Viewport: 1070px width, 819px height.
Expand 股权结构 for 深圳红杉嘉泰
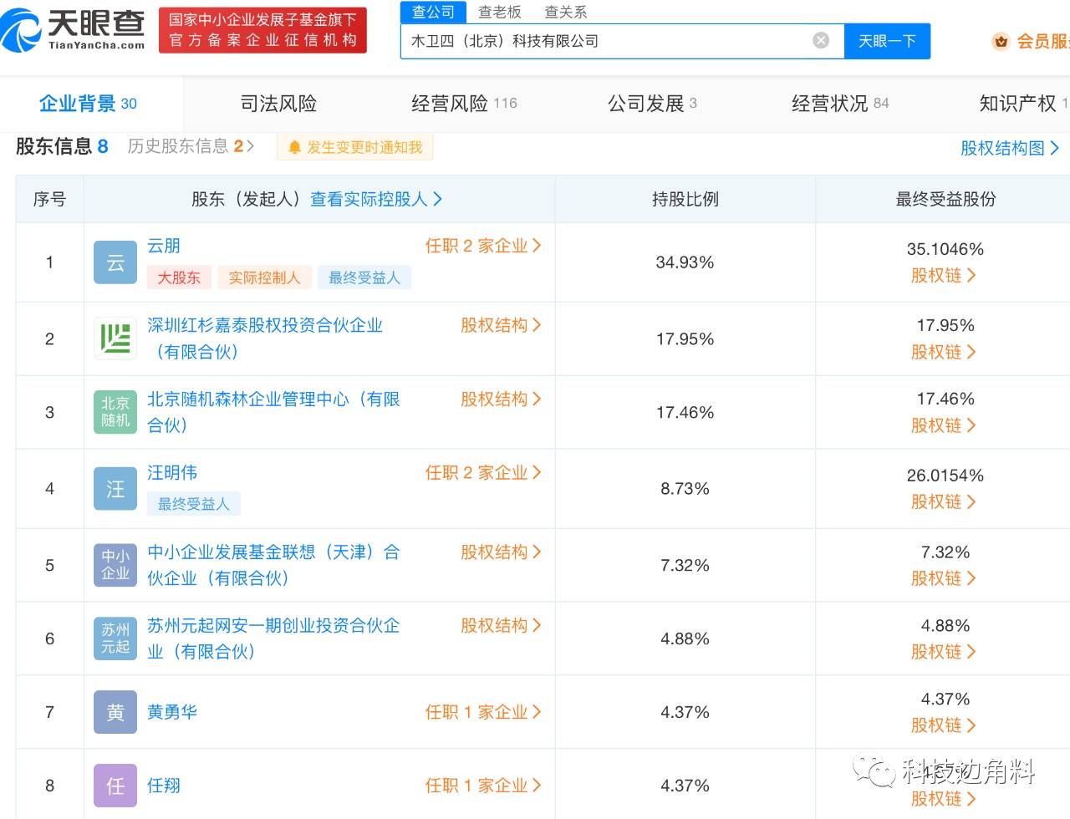pos(501,325)
